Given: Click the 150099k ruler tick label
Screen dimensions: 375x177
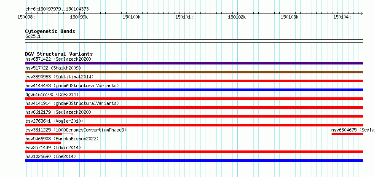Looking at the screenshot, I should click(x=79, y=17).
